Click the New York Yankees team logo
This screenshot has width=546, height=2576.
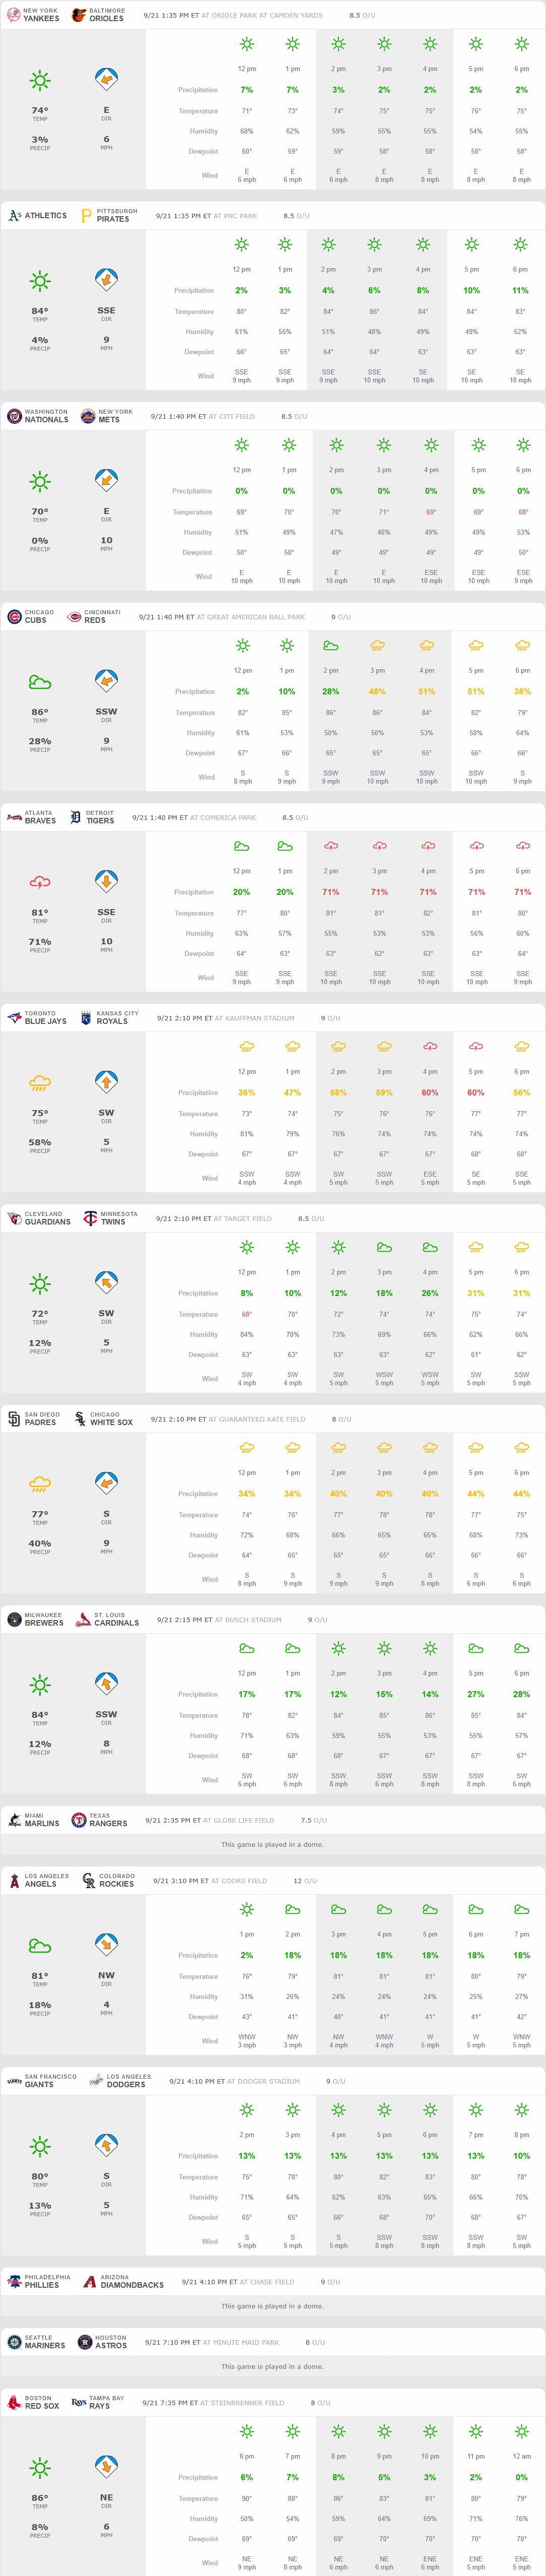[x=14, y=15]
